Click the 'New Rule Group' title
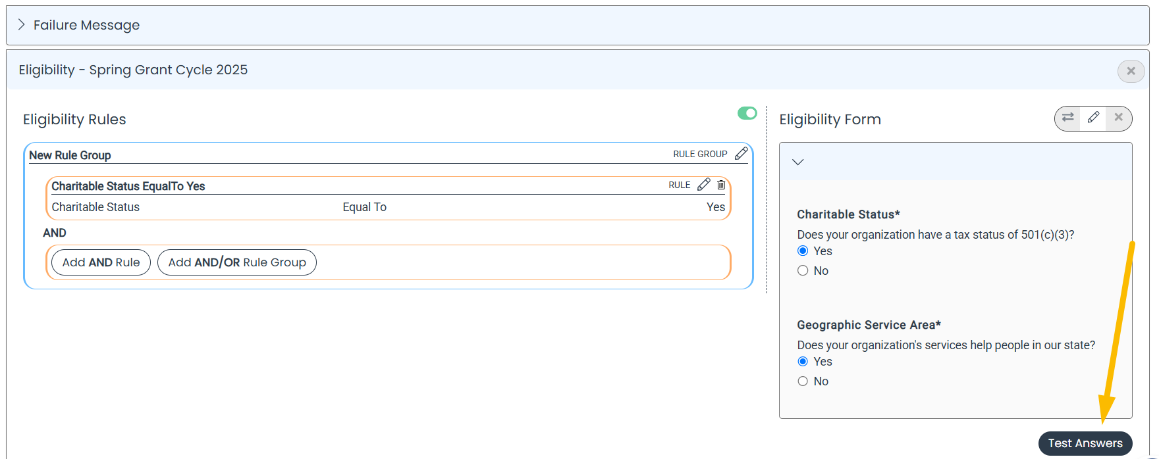 pyautogui.click(x=70, y=155)
